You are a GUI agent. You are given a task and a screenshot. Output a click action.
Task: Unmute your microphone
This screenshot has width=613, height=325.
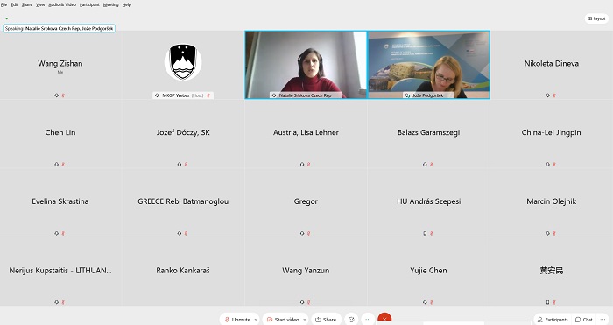[237, 320]
